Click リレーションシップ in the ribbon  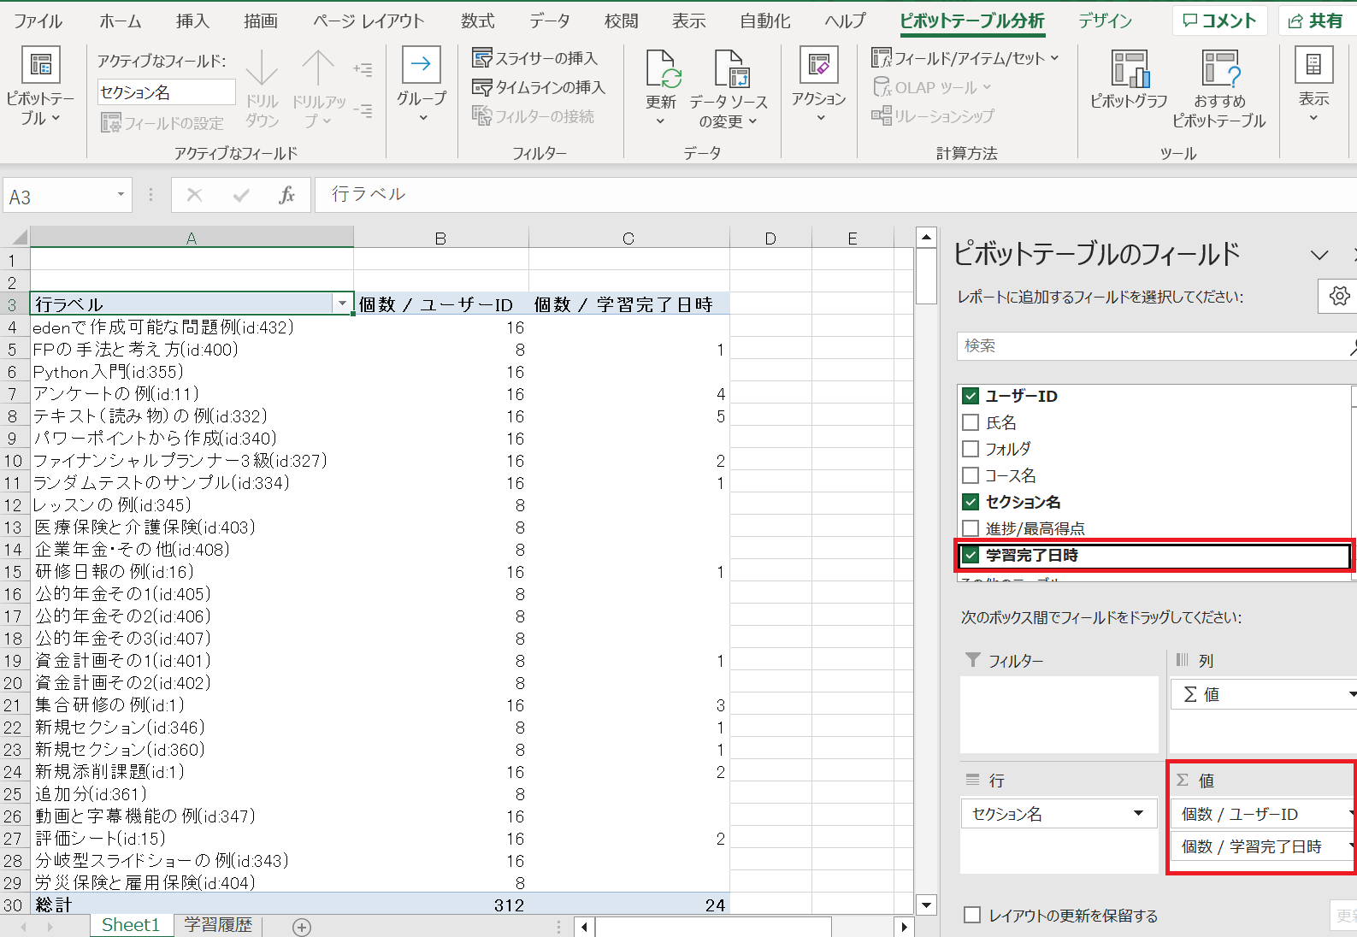tap(933, 115)
